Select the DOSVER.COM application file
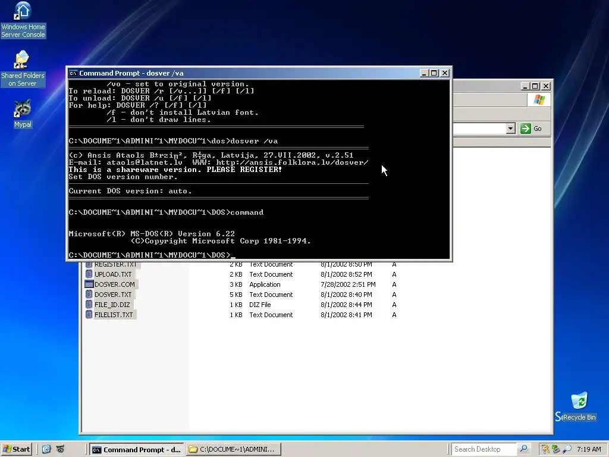Viewport: 609px width, 457px height. (x=115, y=284)
